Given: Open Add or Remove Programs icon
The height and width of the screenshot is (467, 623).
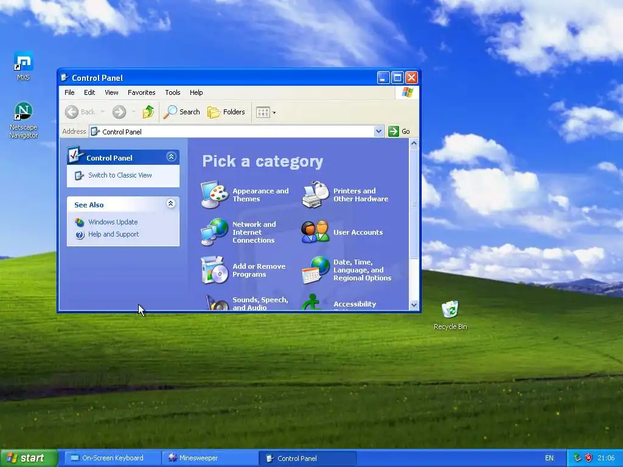Looking at the screenshot, I should coord(215,270).
